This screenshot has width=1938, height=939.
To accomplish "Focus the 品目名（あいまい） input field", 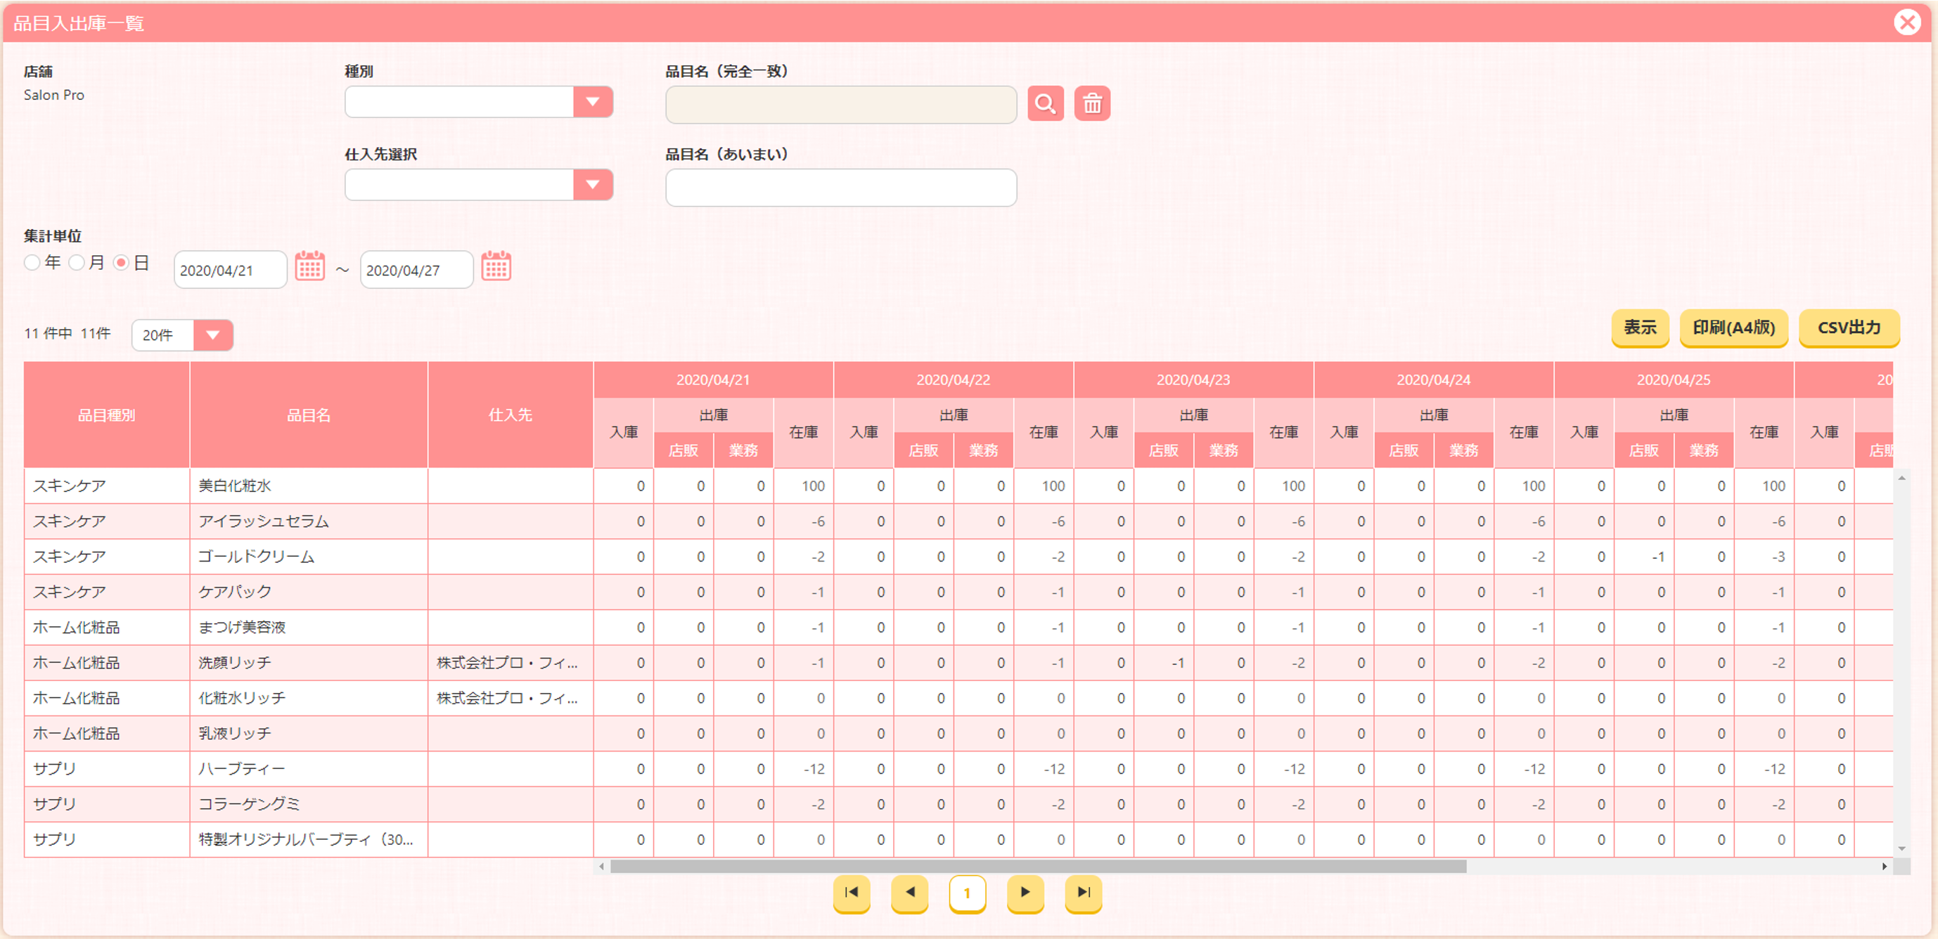I will point(841,187).
